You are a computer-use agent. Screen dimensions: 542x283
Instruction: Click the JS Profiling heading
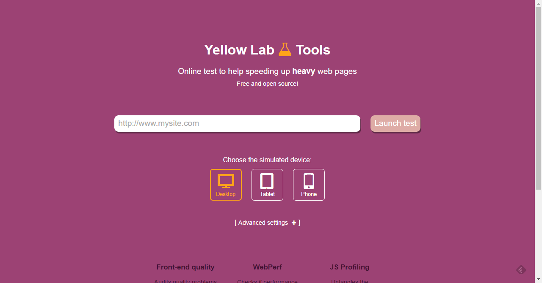click(349, 267)
